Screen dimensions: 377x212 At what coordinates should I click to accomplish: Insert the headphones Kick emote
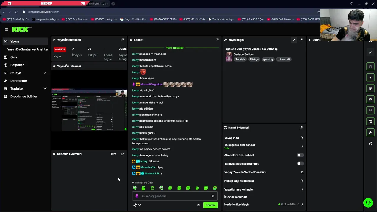pos(135,188)
